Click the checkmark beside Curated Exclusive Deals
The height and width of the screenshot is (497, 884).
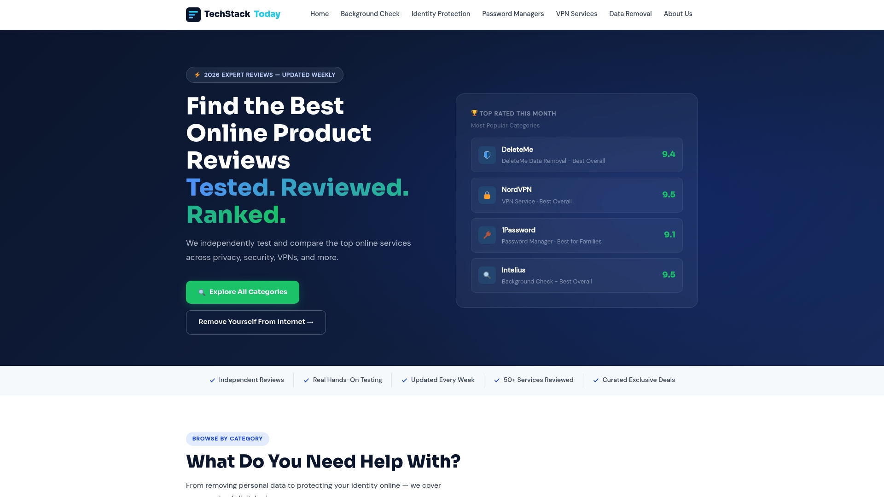point(596,380)
